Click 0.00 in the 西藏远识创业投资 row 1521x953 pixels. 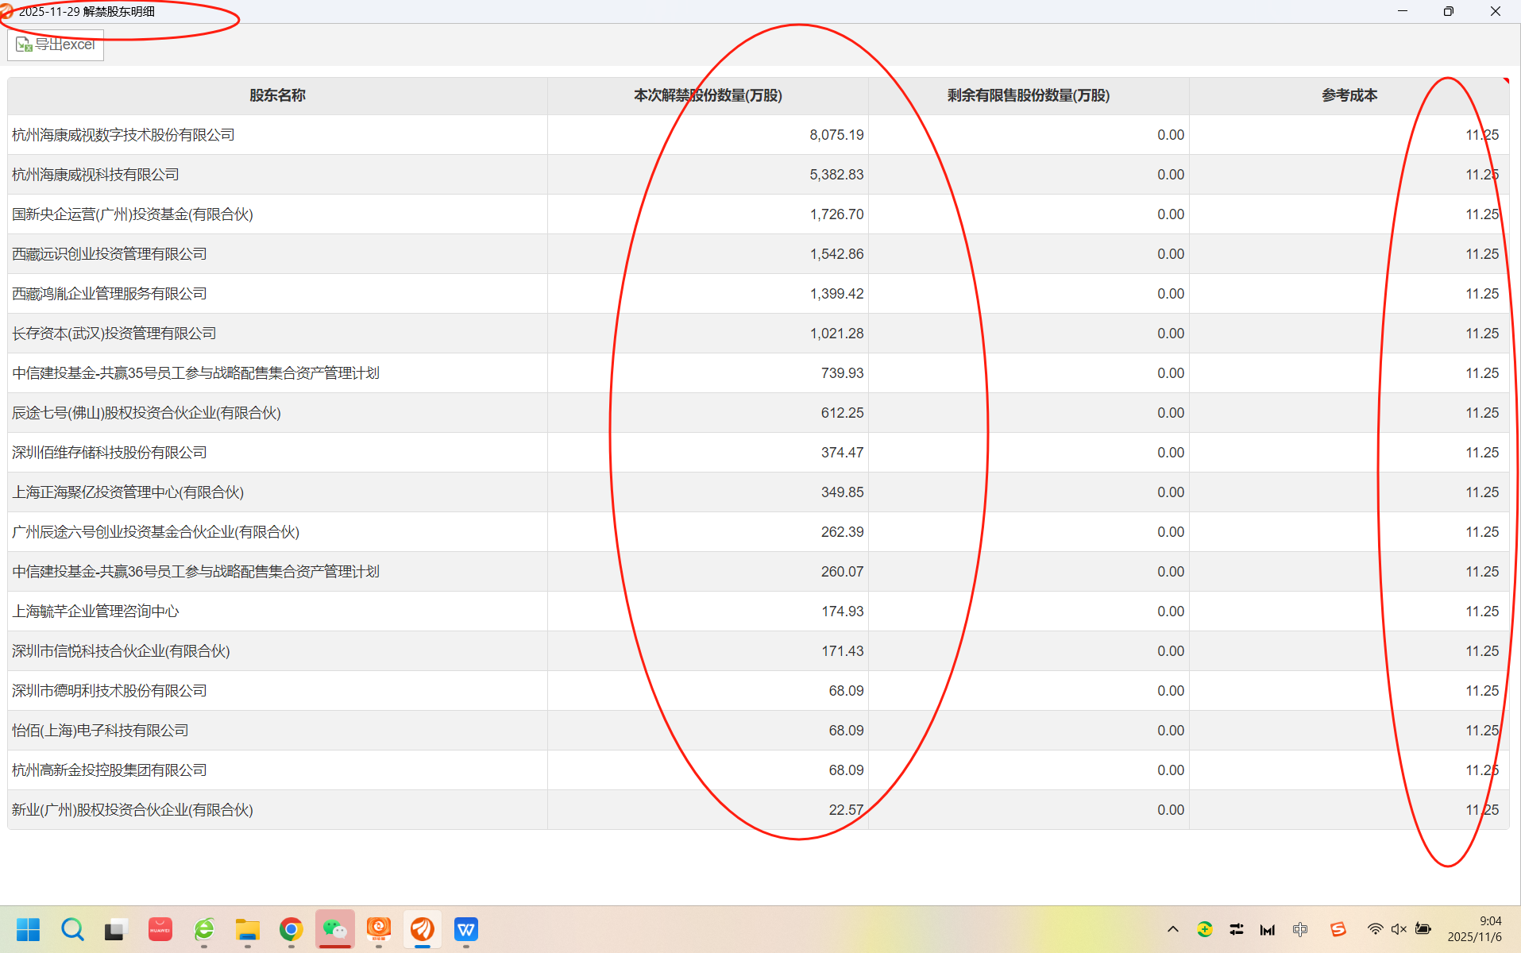click(x=1171, y=254)
